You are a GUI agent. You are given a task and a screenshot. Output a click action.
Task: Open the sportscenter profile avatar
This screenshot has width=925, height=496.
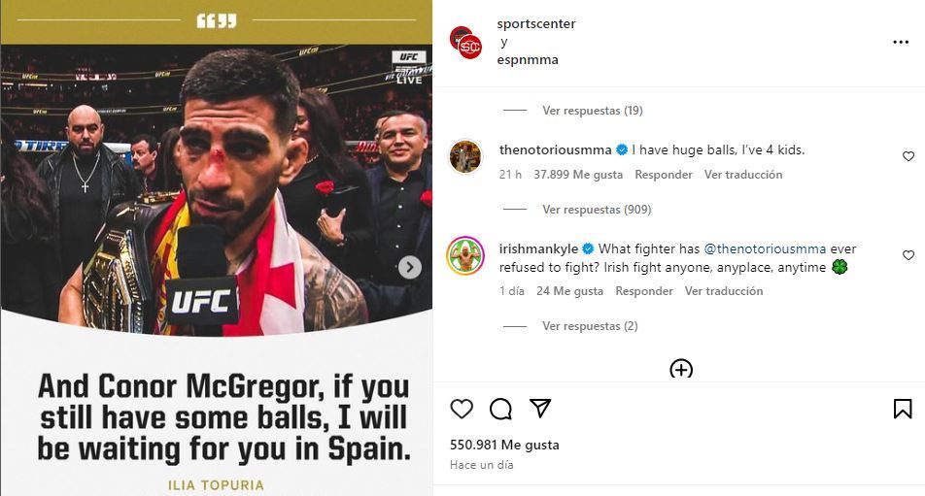(465, 42)
